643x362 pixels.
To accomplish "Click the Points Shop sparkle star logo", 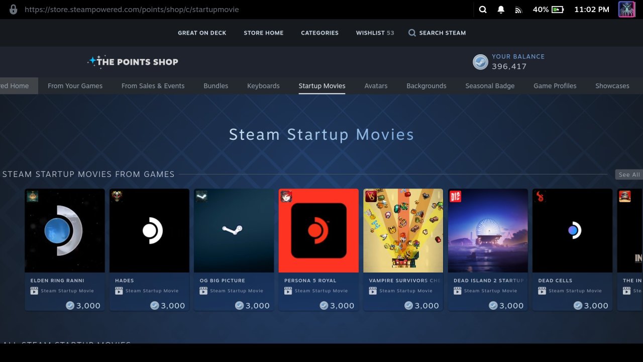I will (x=93, y=60).
